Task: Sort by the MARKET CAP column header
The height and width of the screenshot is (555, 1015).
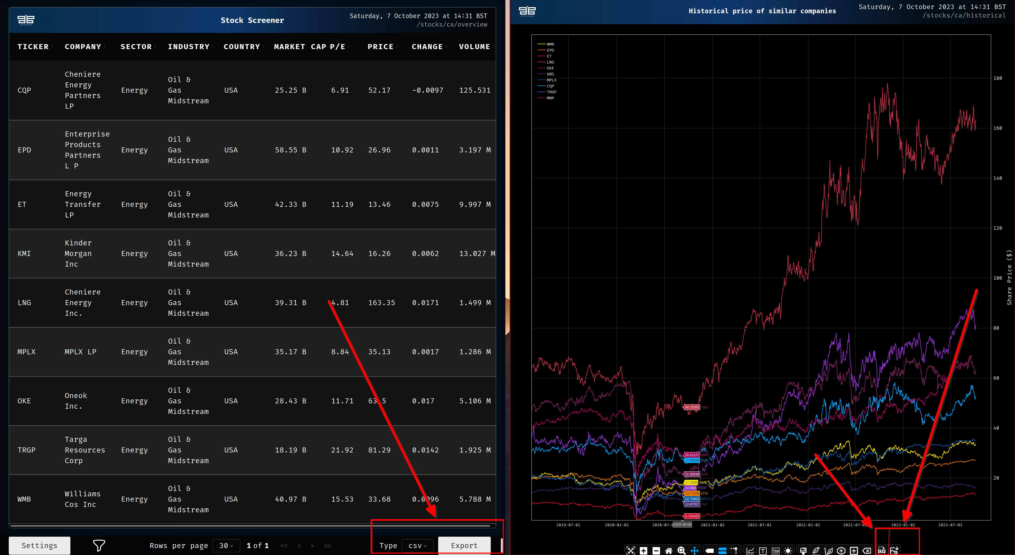Action: [300, 47]
